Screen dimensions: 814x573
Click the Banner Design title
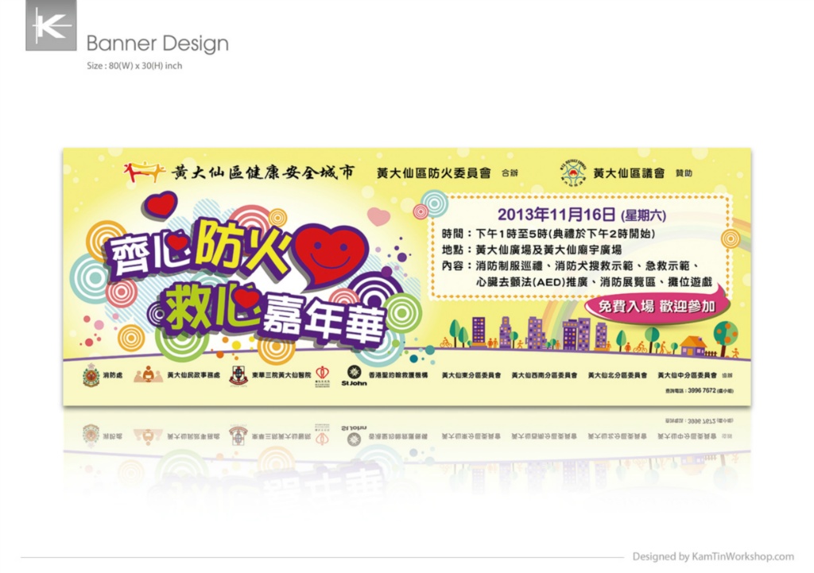(x=157, y=43)
